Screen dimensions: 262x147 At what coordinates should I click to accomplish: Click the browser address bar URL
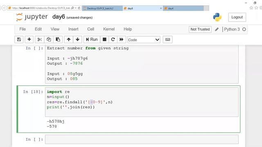click(41, 8)
